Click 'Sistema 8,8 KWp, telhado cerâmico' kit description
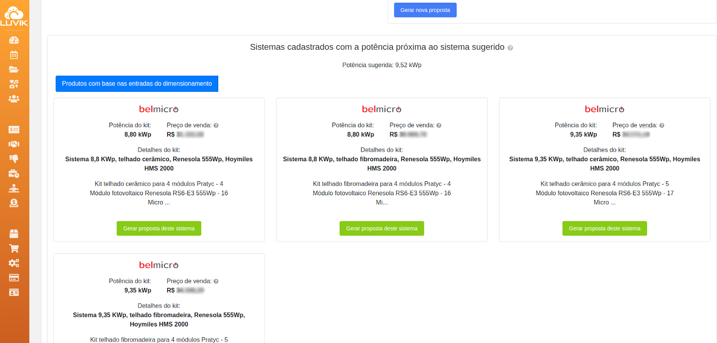 coord(159,164)
